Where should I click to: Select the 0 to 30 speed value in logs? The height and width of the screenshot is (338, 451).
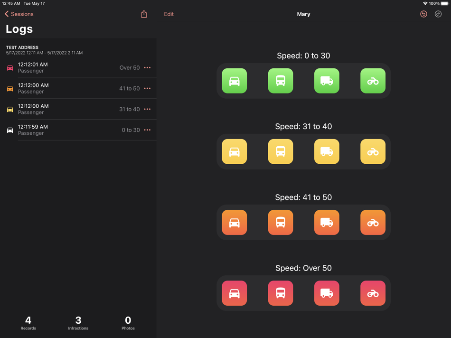tap(131, 130)
